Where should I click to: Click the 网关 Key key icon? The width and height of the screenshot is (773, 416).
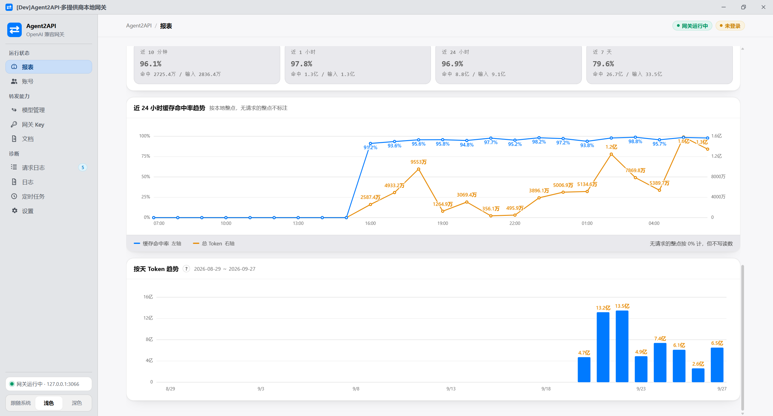[14, 124]
